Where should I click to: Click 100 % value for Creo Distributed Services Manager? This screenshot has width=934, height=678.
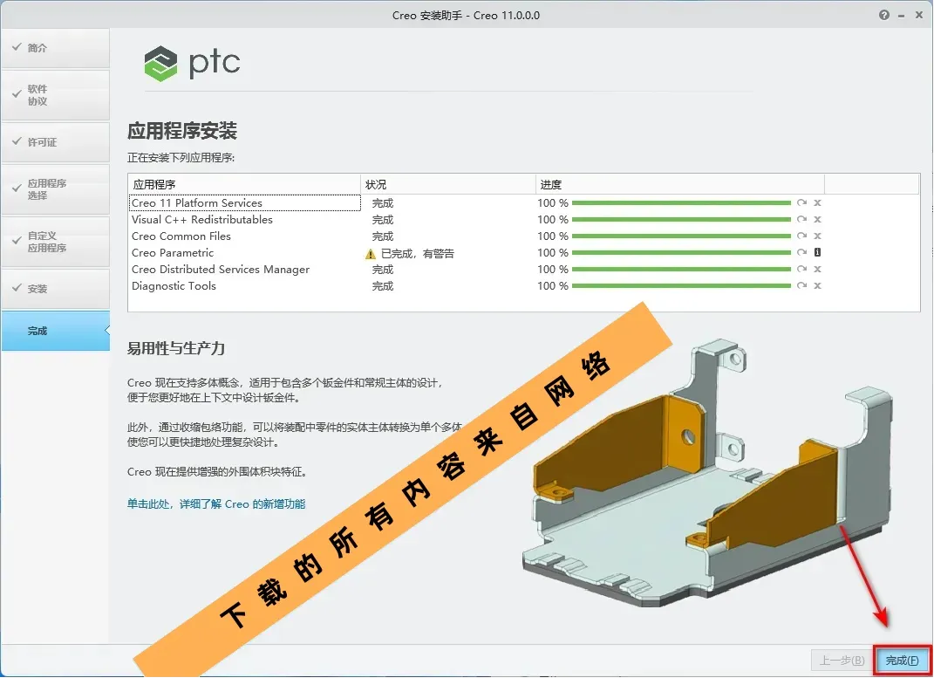(553, 270)
